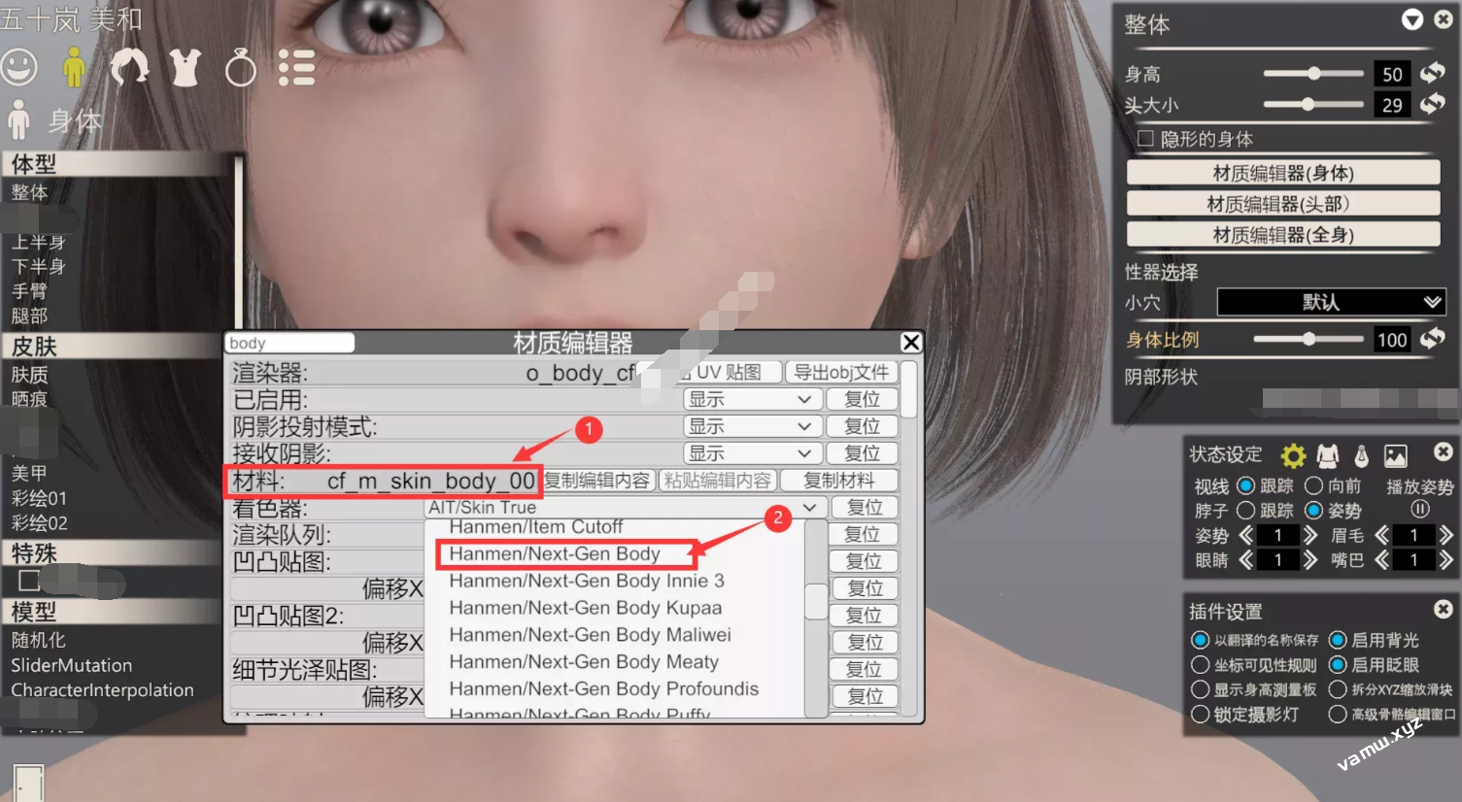1462x802 pixels.
Task: Adjust the 身体比例 slider
Action: pyautogui.click(x=1309, y=339)
